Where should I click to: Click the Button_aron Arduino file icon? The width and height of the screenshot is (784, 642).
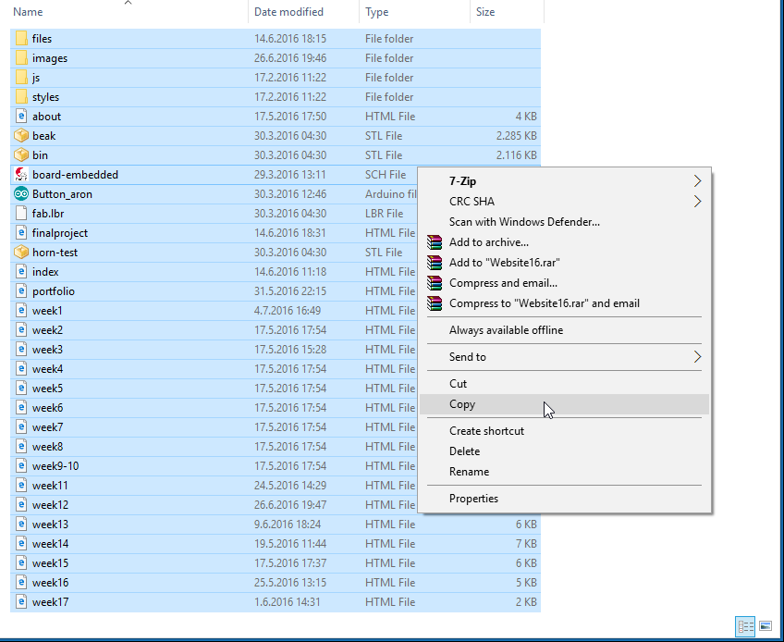point(21,194)
